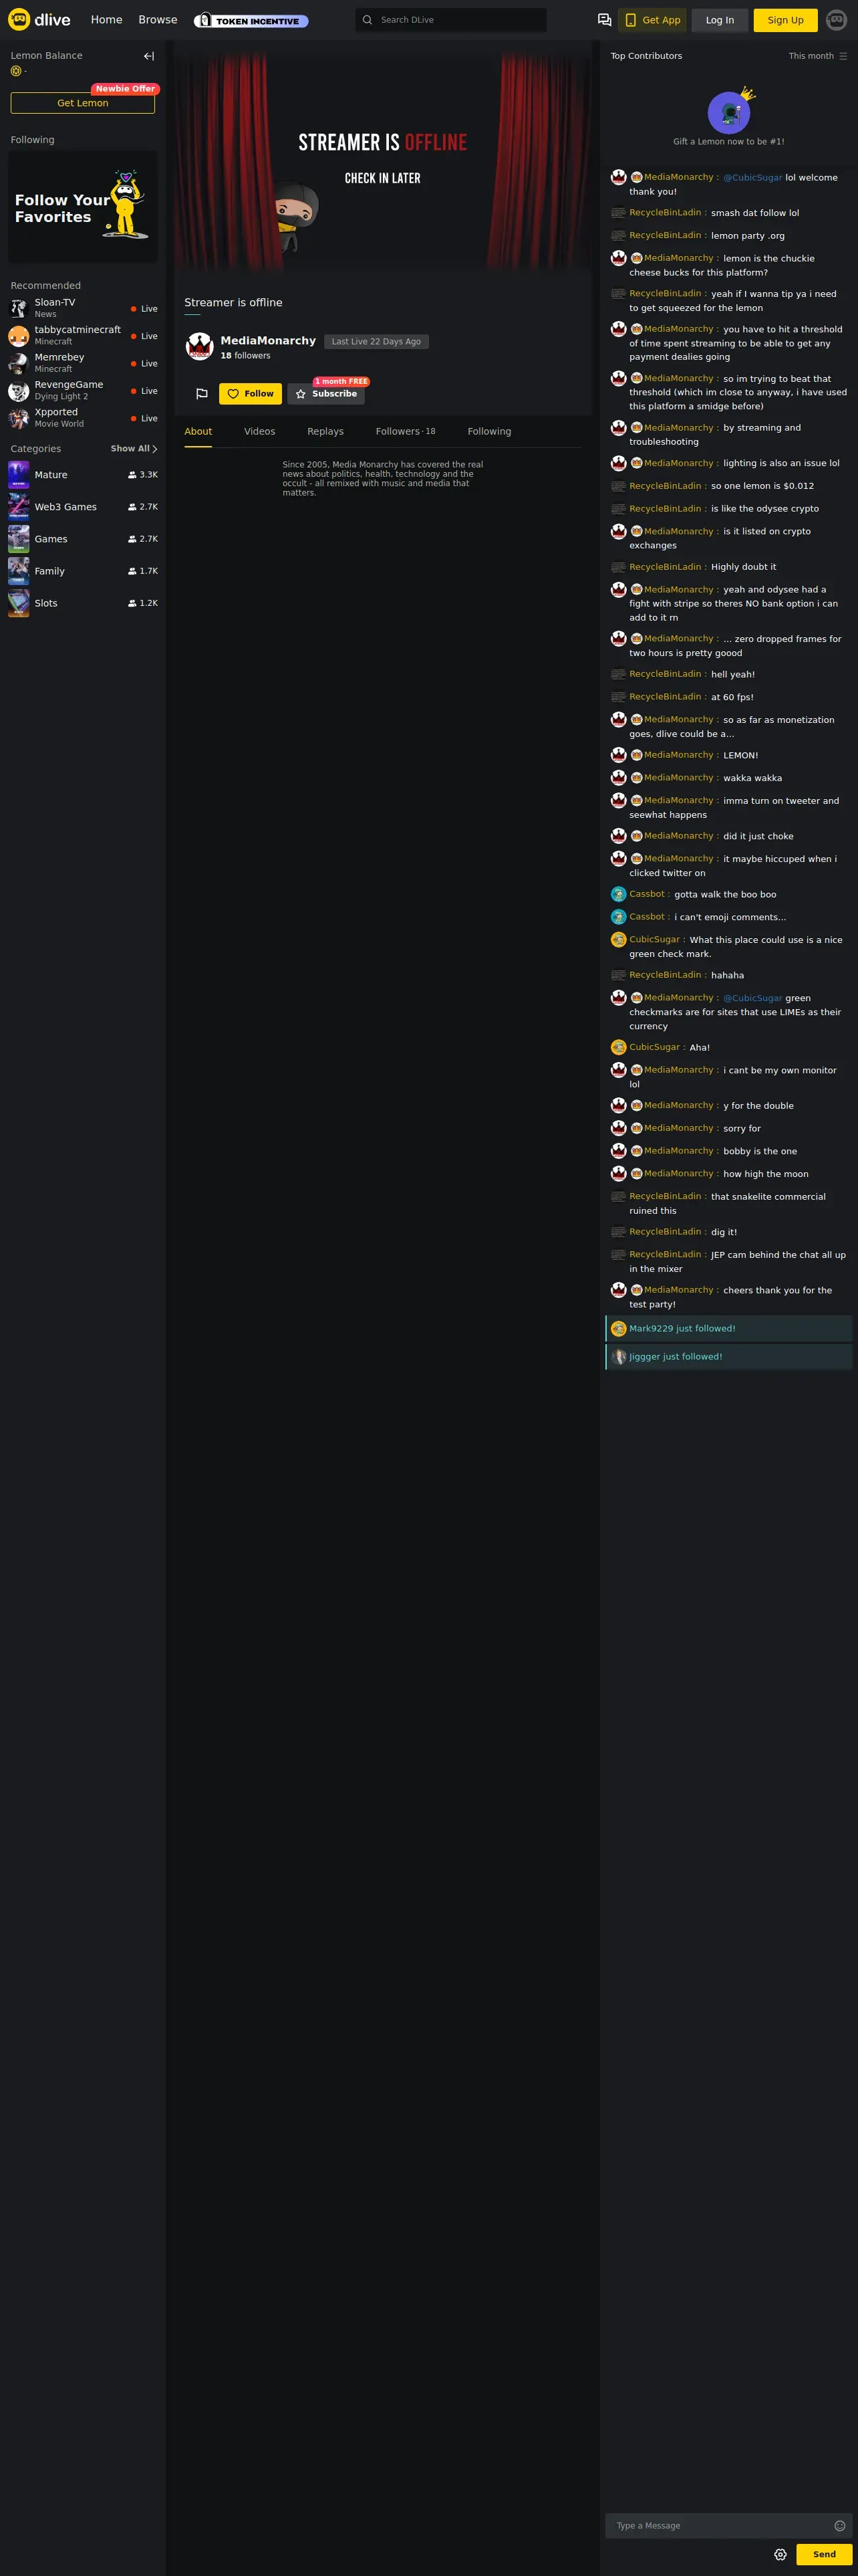Click Xpported avatar in Recommended
The height and width of the screenshot is (2576, 858).
(x=19, y=418)
